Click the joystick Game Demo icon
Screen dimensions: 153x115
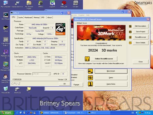(x=90, y=84)
